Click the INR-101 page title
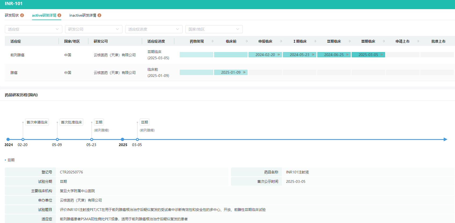The width and height of the screenshot is (455, 223). (14, 3)
